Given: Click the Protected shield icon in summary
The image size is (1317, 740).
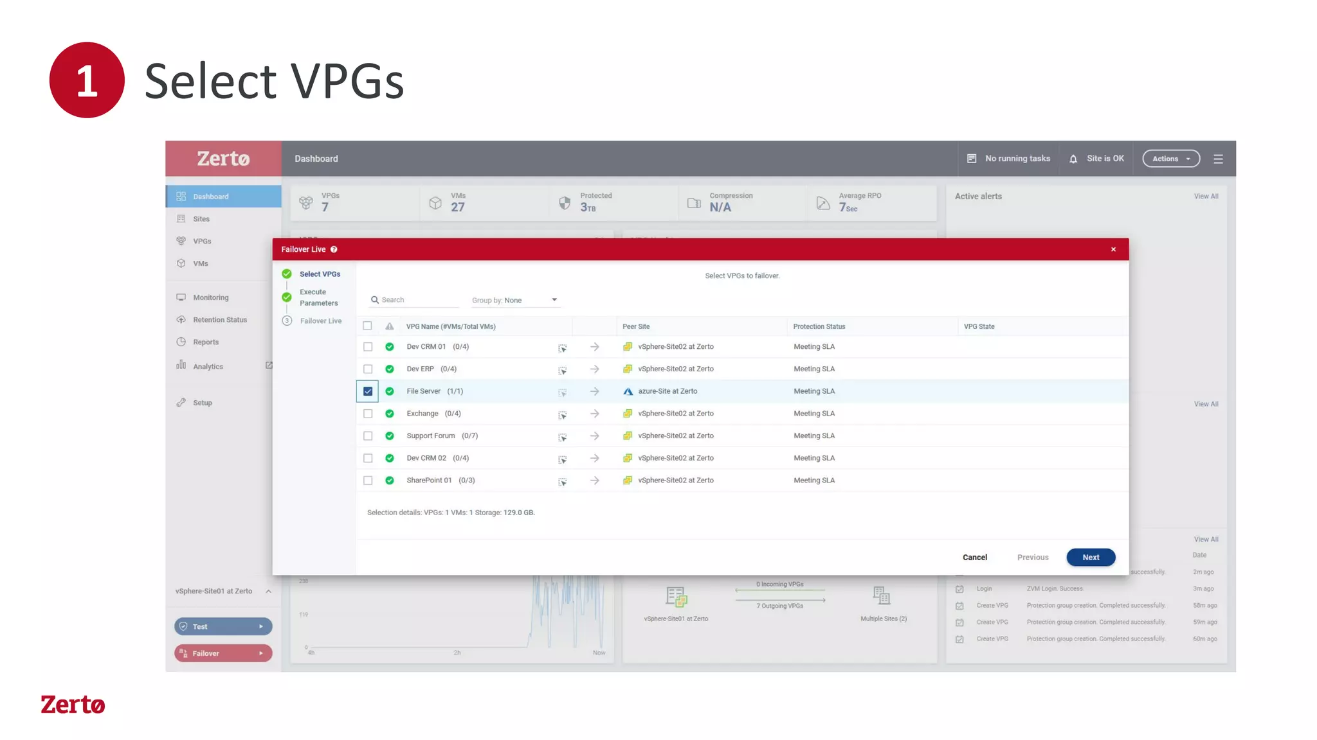Looking at the screenshot, I should tap(565, 203).
